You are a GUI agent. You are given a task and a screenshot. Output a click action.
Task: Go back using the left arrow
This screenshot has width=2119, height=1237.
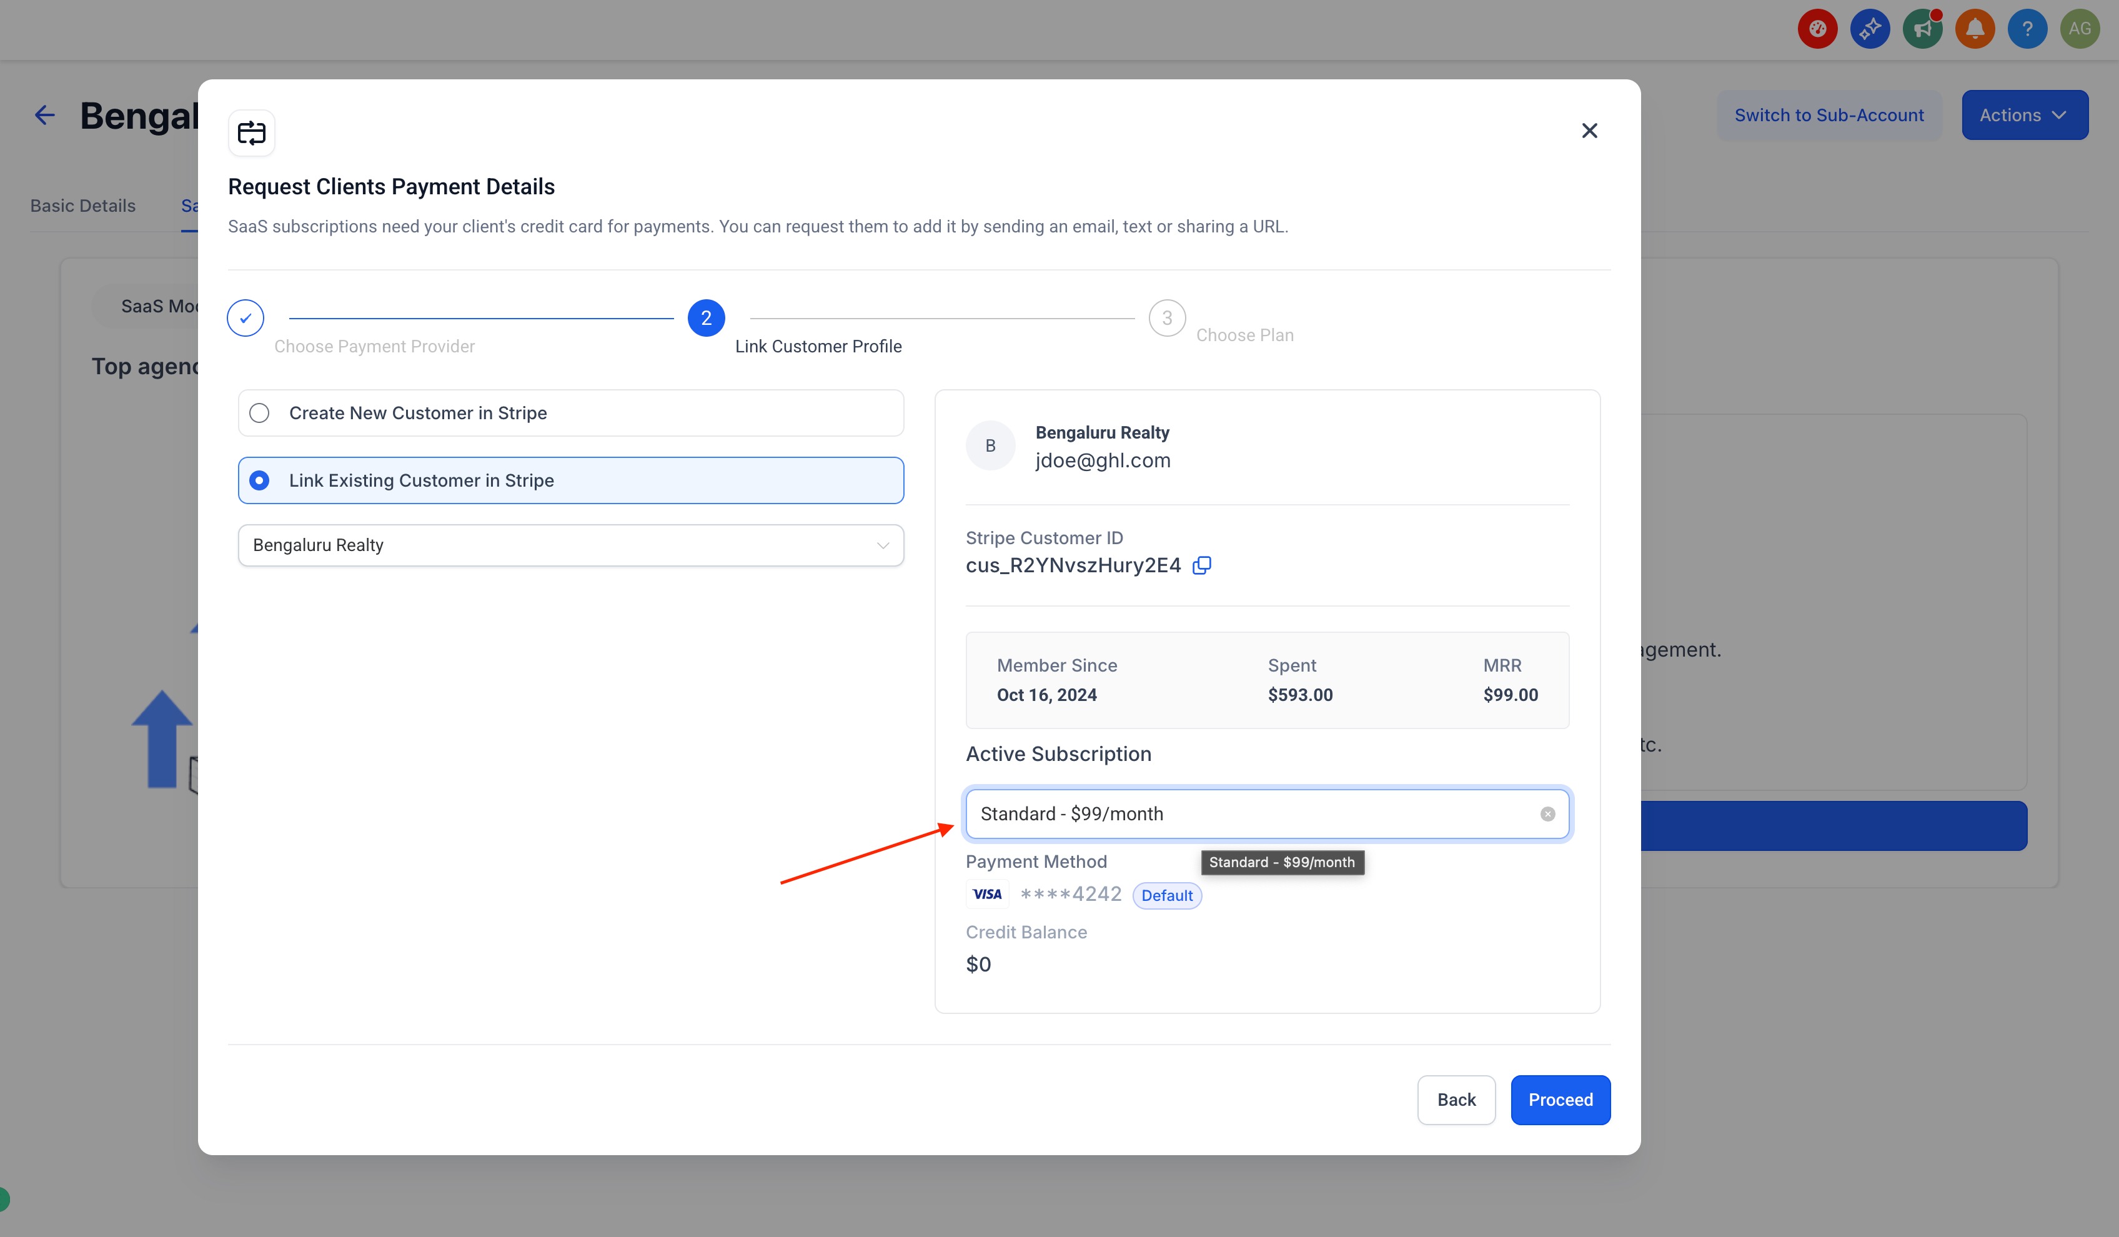click(x=44, y=115)
